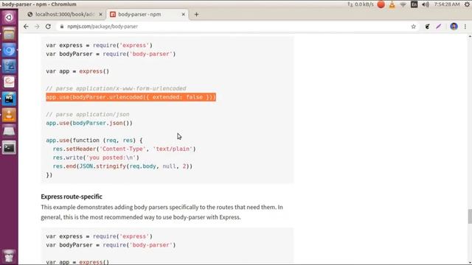View site security lock icon
472x265 pixels.
pos(62,26)
